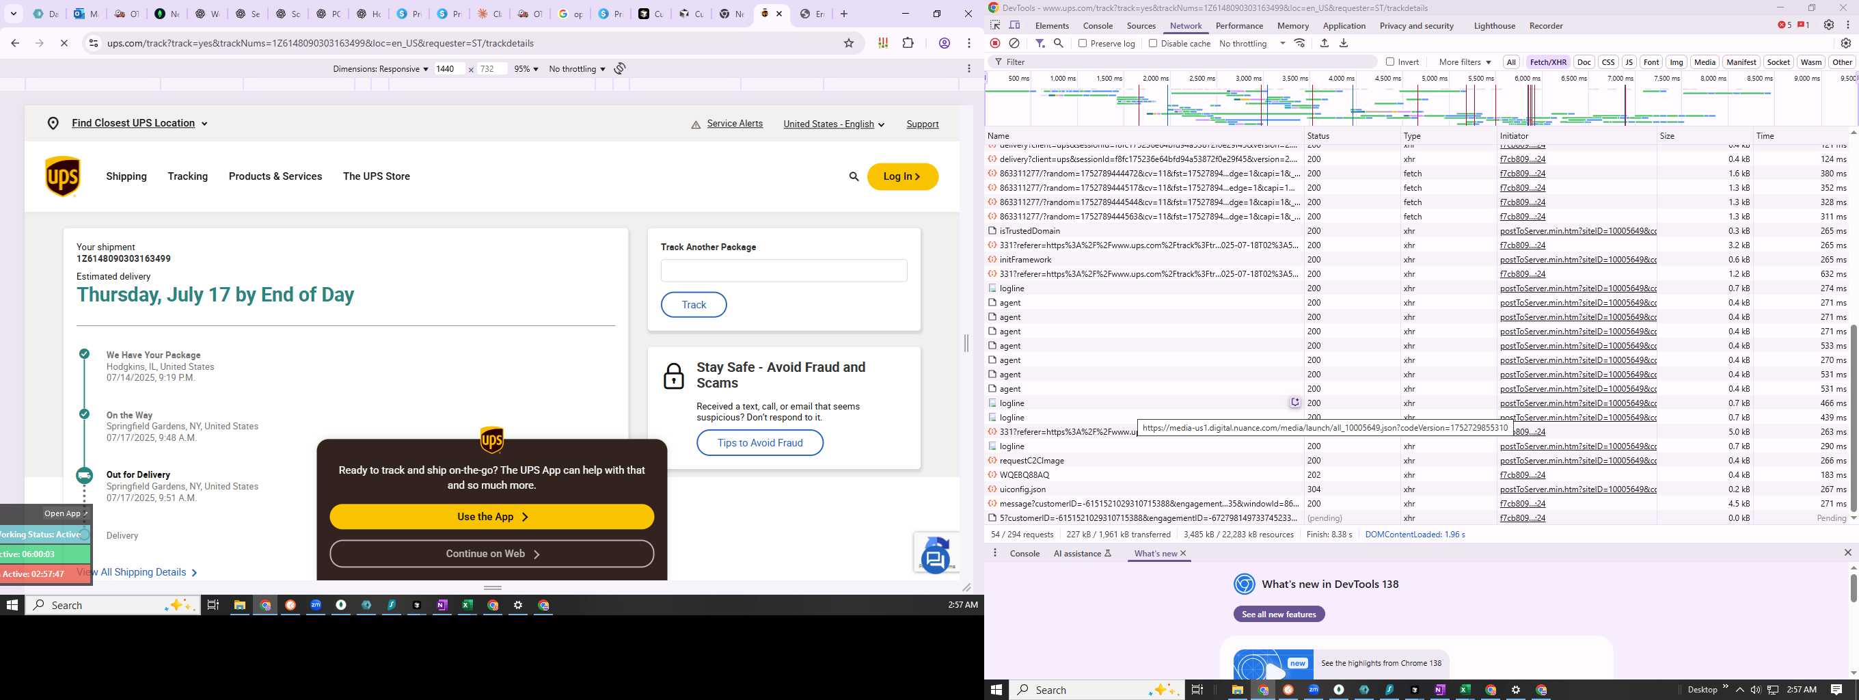
Task: Click the Track button under package input
Action: point(694,304)
